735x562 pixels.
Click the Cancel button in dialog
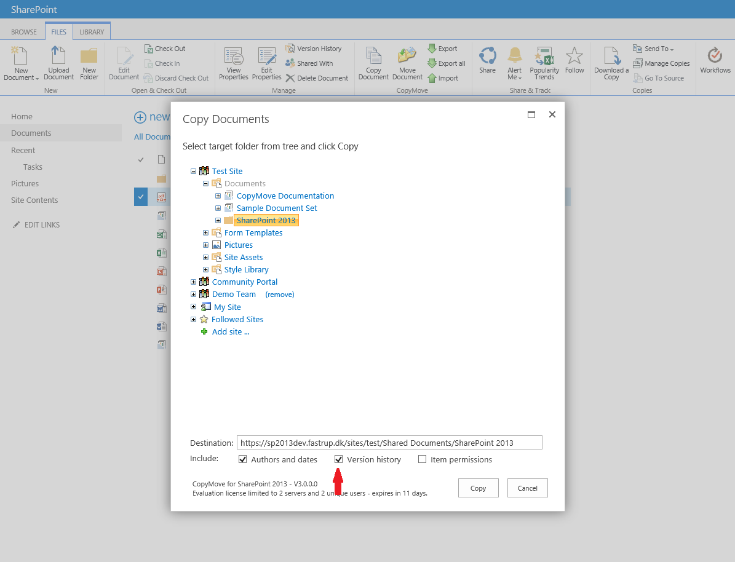pos(527,488)
